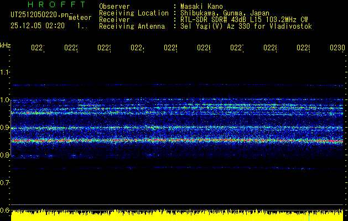Select the filename UT2512050220.pn text
Image resolution: width=348 pixels, height=221 pixels.
click(39, 14)
